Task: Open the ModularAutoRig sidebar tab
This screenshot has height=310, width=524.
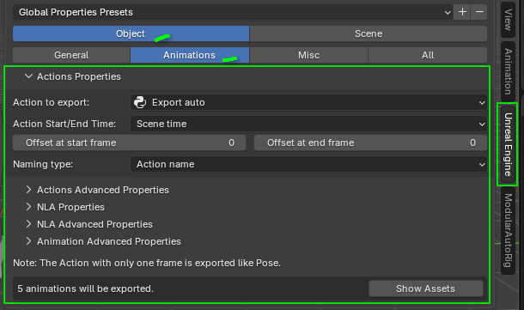Action: pyautogui.click(x=508, y=230)
